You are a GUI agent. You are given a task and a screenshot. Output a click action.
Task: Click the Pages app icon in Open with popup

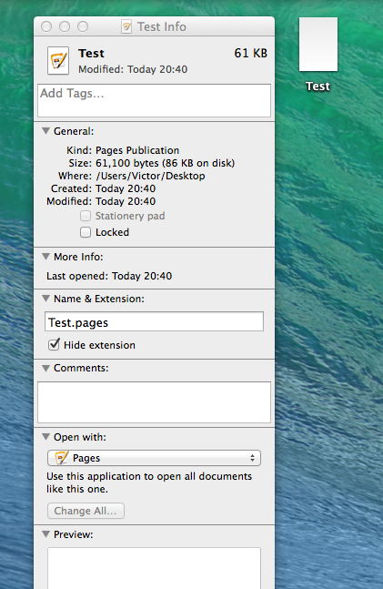click(61, 458)
